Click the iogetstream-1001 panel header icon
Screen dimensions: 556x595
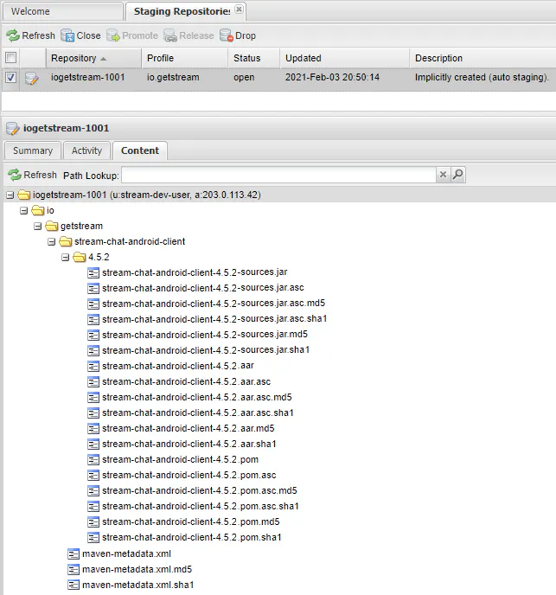pyautogui.click(x=12, y=129)
